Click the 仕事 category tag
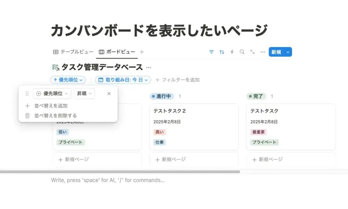This screenshot has height=209, width=348. point(160,142)
